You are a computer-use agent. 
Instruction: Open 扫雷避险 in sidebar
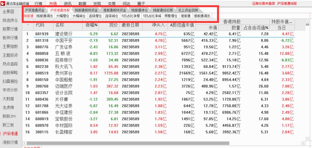point(10,81)
